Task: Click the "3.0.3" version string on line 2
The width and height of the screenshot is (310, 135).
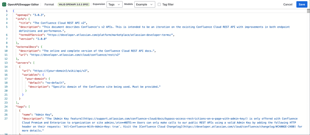Action: [39, 15]
